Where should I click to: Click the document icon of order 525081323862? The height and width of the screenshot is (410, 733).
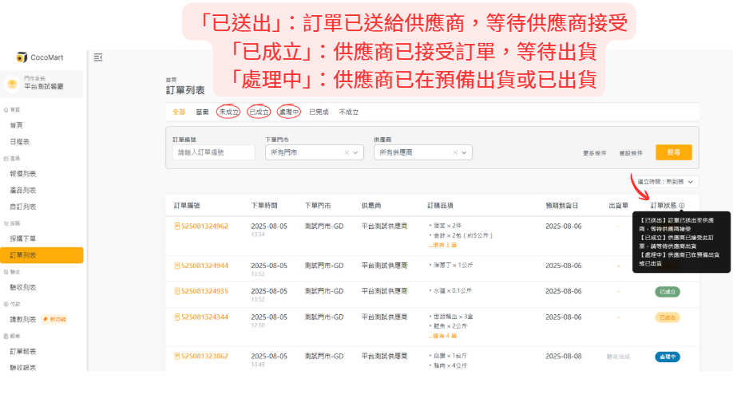[177, 357]
